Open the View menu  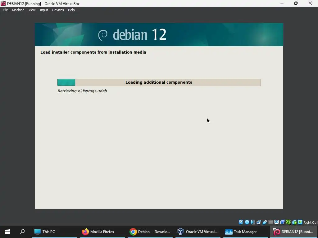coord(32,10)
